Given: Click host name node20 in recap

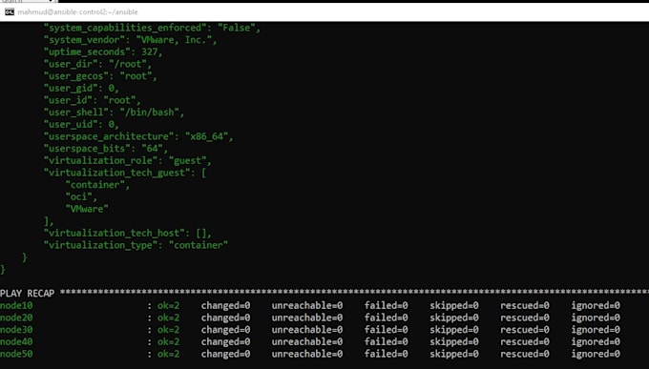Looking at the screenshot, I should 16,318.
